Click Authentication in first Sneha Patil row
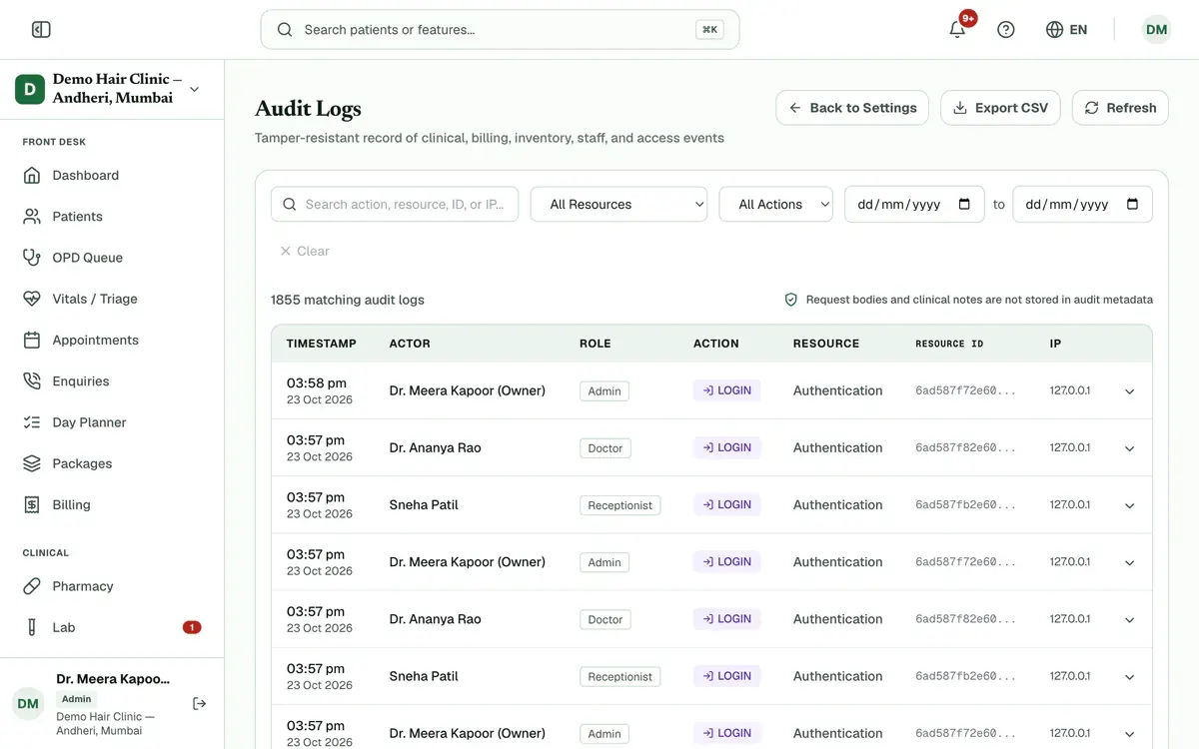The height and width of the screenshot is (749, 1199). point(838,505)
